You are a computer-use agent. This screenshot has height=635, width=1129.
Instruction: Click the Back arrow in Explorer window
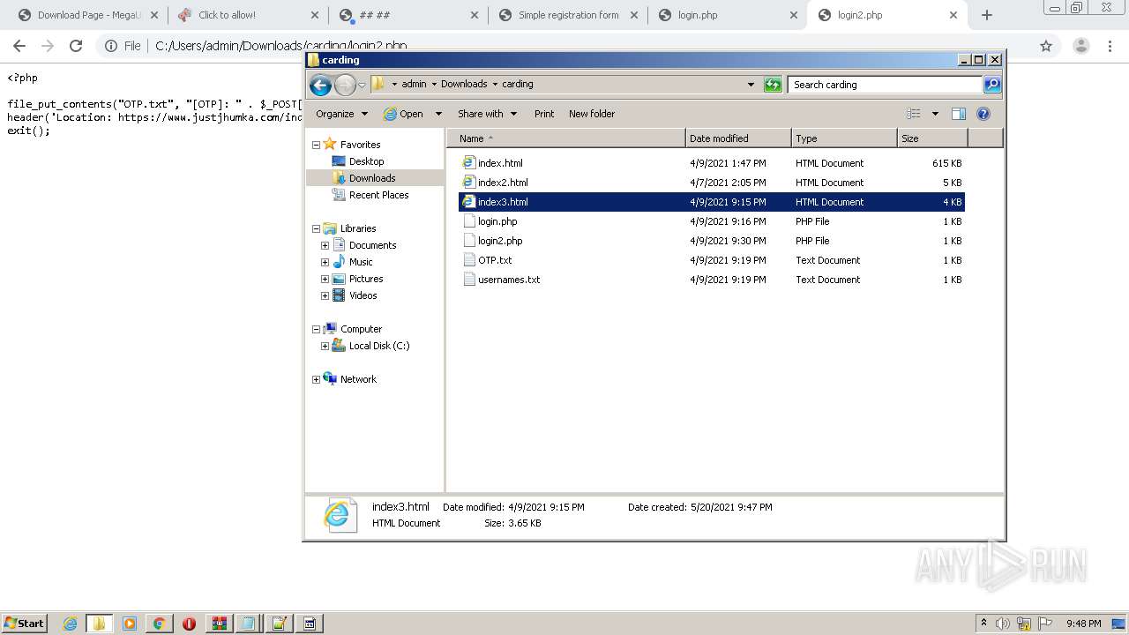point(320,85)
